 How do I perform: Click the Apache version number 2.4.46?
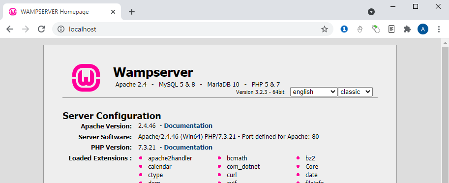[147, 126]
